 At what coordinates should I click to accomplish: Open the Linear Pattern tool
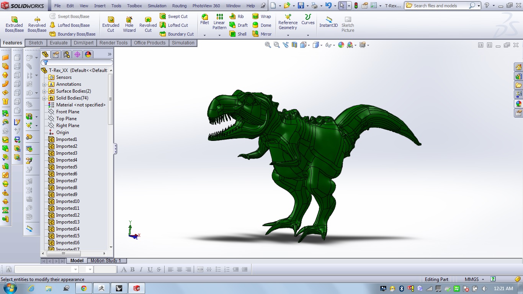click(219, 22)
